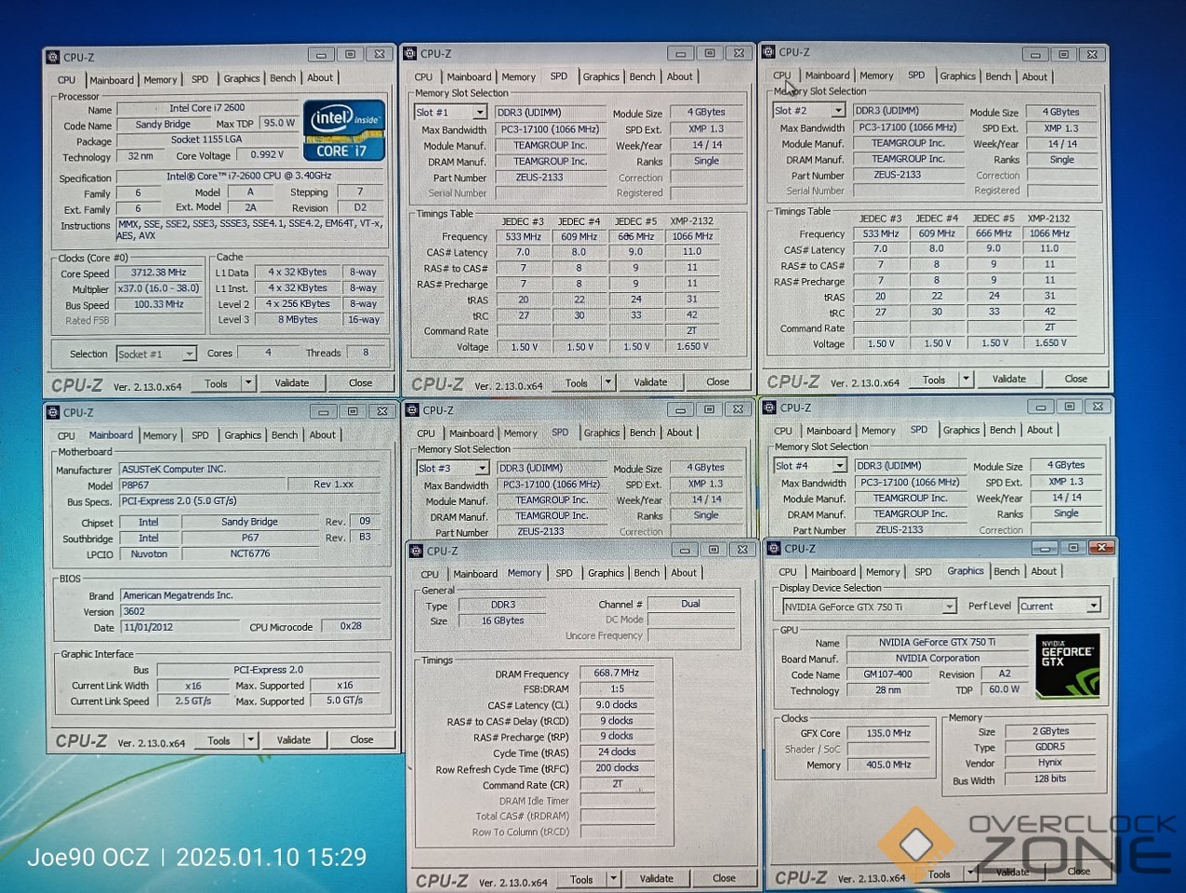This screenshot has width=1186, height=893.
Task: Open the Bench tab in the Core i7 CPU window
Action: tap(283, 79)
